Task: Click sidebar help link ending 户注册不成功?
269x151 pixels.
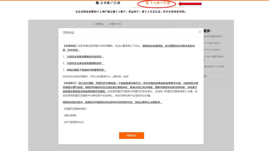Action: pyautogui.click(x=212, y=43)
